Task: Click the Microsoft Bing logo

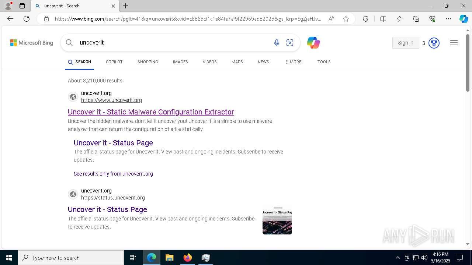Action: click(32, 43)
